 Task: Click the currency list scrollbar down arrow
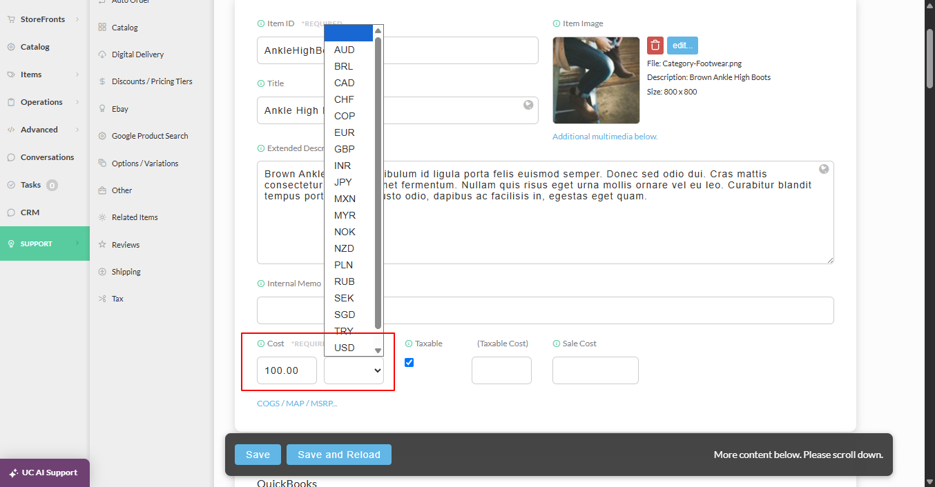click(378, 350)
